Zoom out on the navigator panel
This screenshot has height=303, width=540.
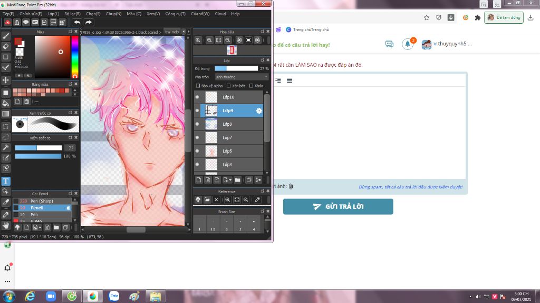click(x=228, y=40)
